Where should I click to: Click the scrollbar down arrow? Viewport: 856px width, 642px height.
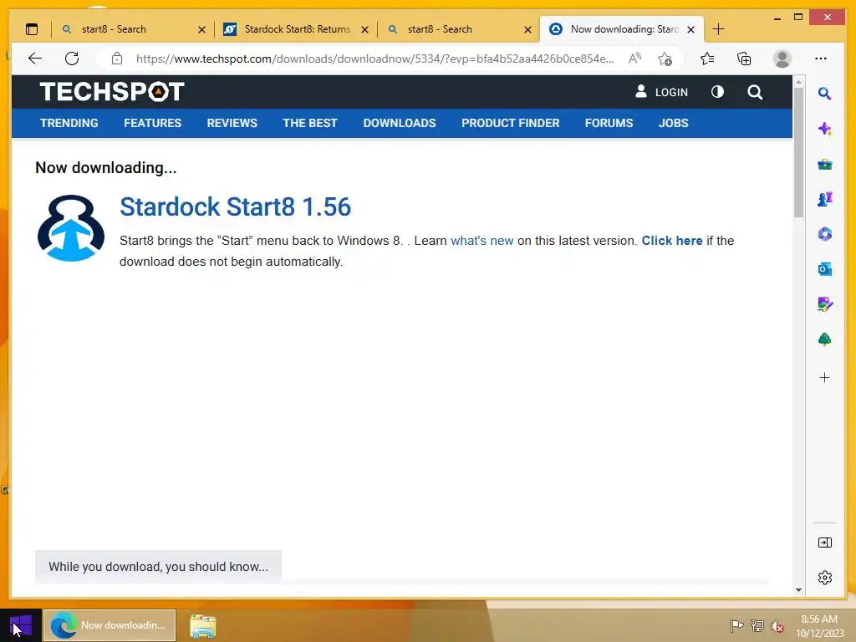tap(798, 589)
